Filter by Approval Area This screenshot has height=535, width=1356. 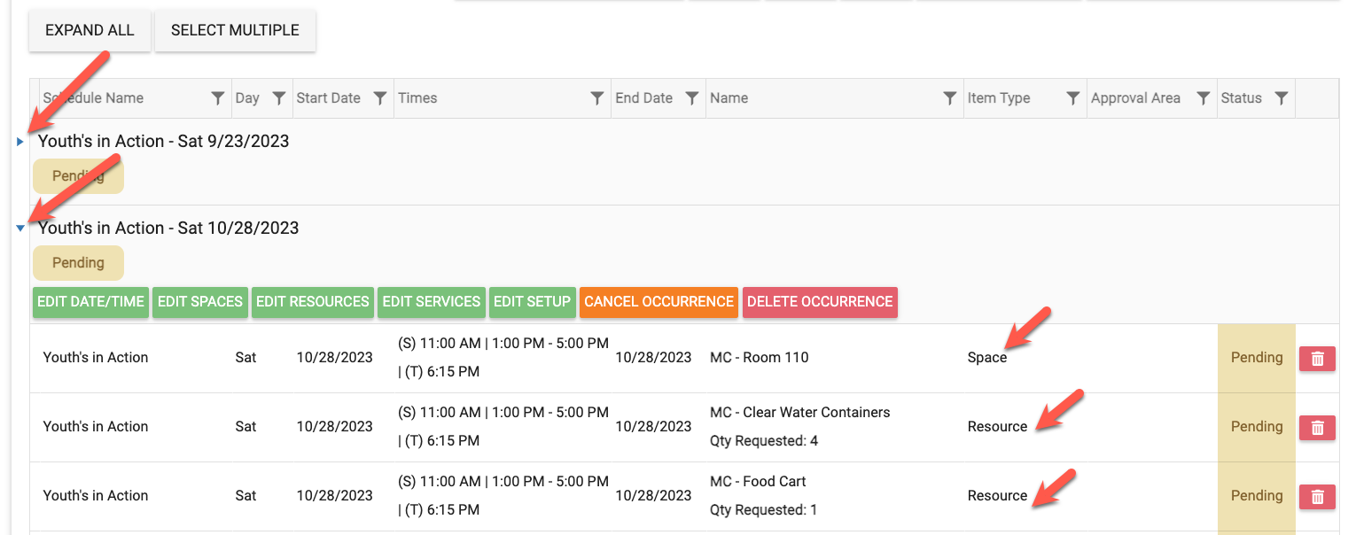point(1203,98)
